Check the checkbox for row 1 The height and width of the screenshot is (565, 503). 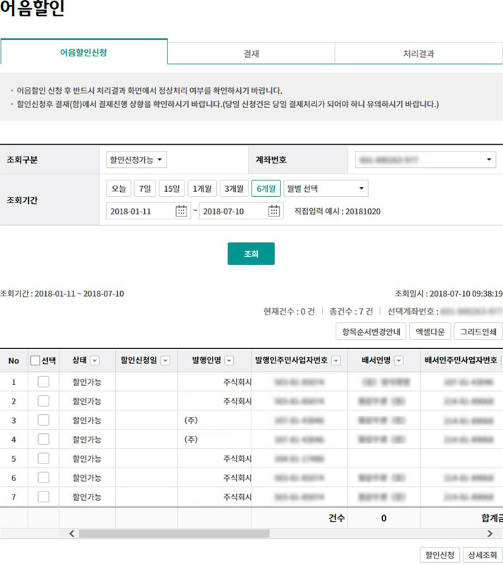(44, 382)
